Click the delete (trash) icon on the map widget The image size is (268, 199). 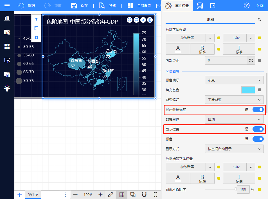tap(150, 20)
